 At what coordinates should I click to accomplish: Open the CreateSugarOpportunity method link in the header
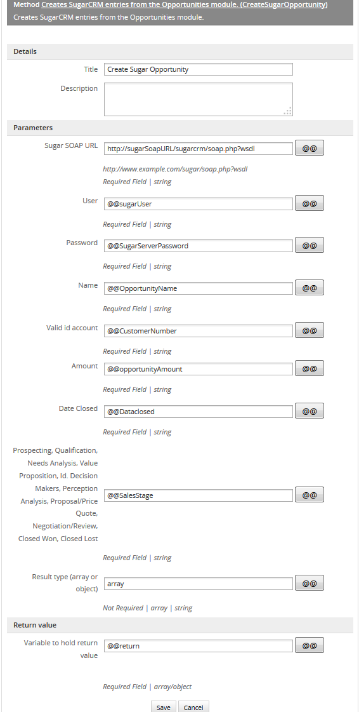pyautogui.click(x=185, y=5)
